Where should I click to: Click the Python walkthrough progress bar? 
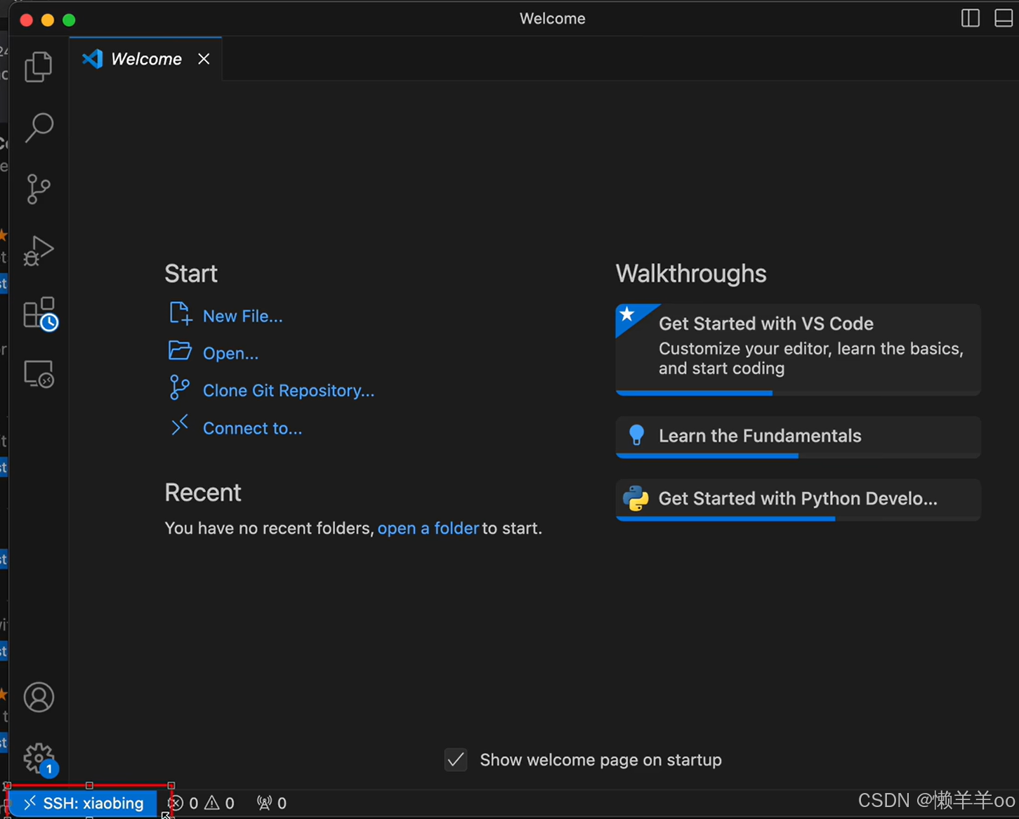(798, 519)
